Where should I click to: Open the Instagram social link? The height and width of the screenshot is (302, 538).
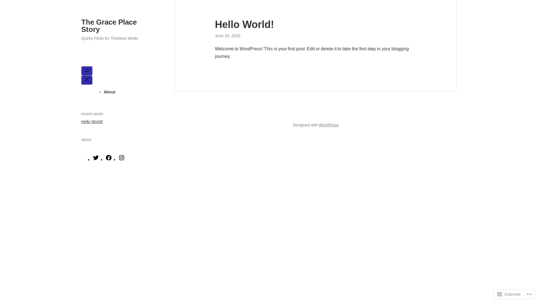tap(122, 158)
